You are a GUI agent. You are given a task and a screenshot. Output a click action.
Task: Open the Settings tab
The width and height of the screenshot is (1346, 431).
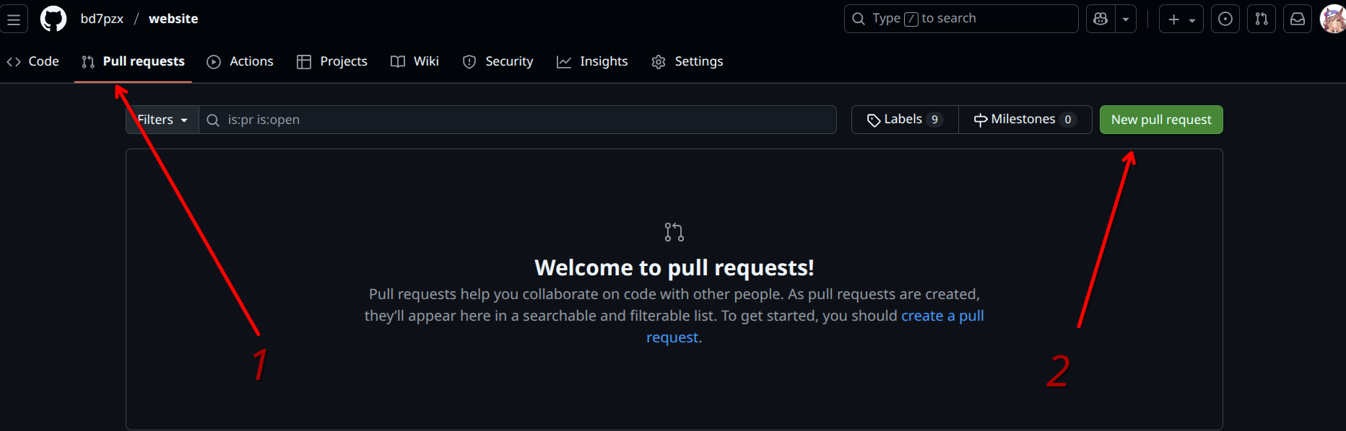[687, 62]
